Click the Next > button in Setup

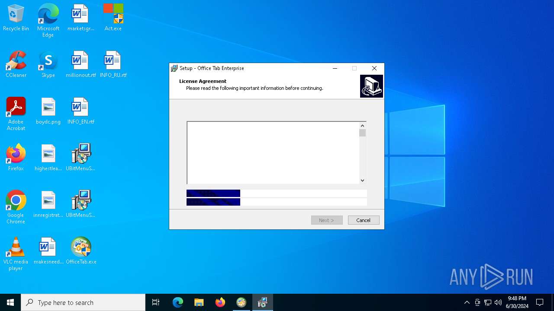tap(327, 220)
